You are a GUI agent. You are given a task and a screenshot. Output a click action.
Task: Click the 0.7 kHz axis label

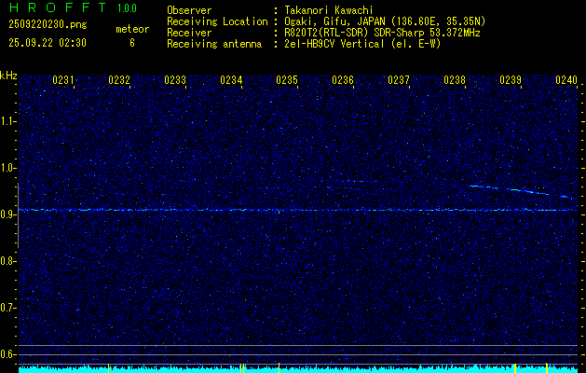7,308
